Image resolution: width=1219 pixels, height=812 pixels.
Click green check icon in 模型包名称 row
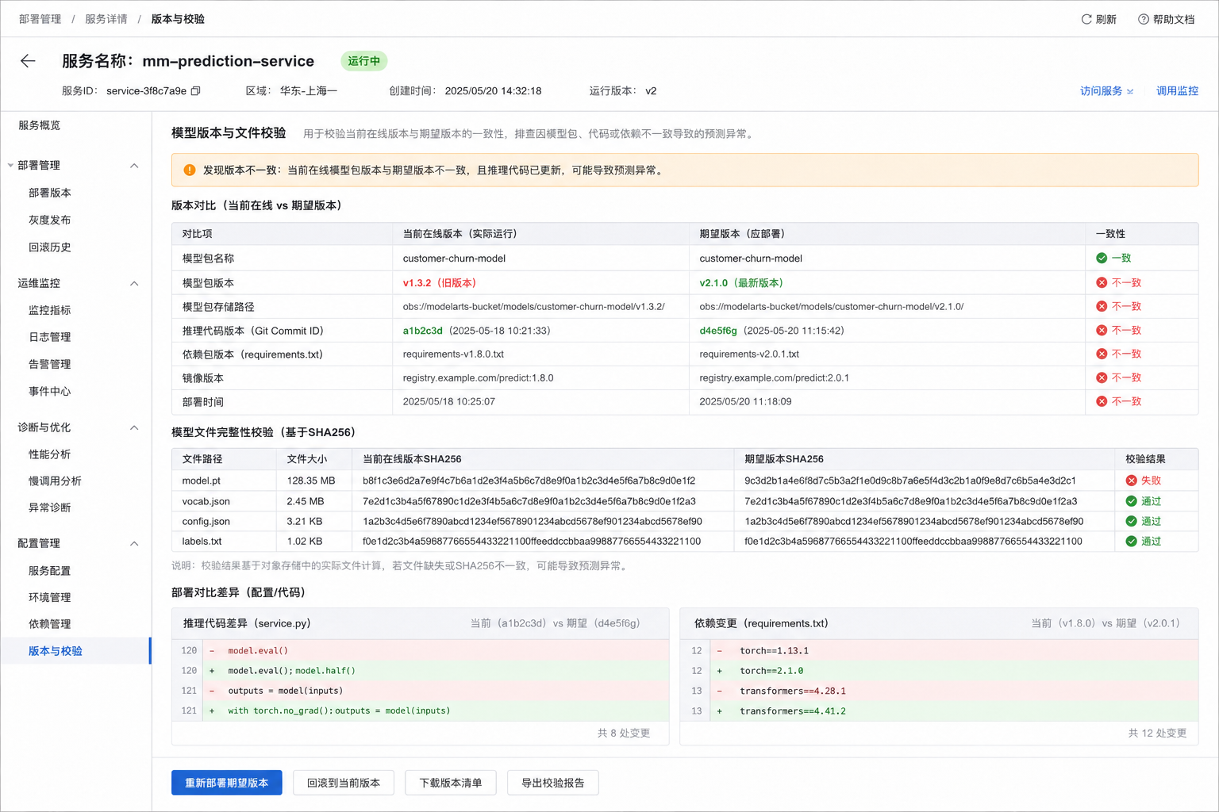click(x=1102, y=258)
